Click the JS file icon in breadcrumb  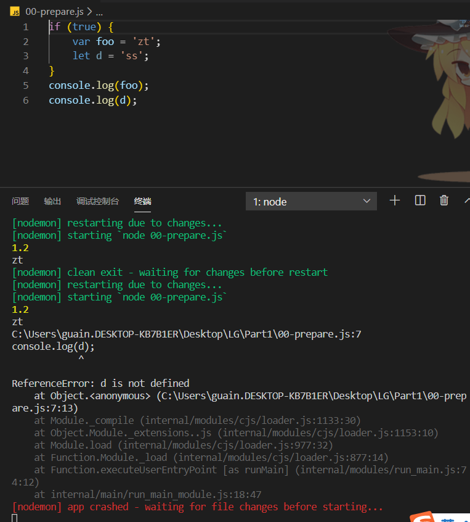(x=15, y=12)
